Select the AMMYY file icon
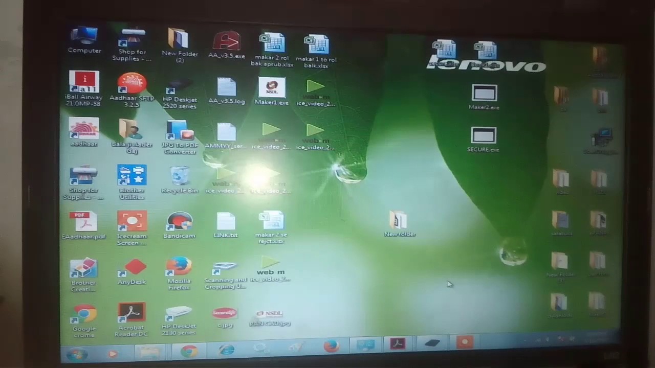The height and width of the screenshot is (368, 655). click(x=226, y=135)
